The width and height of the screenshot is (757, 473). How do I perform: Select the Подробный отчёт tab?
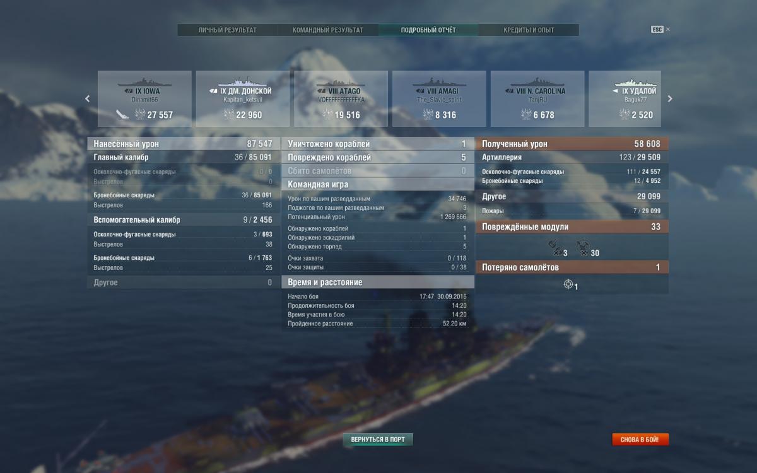click(428, 30)
